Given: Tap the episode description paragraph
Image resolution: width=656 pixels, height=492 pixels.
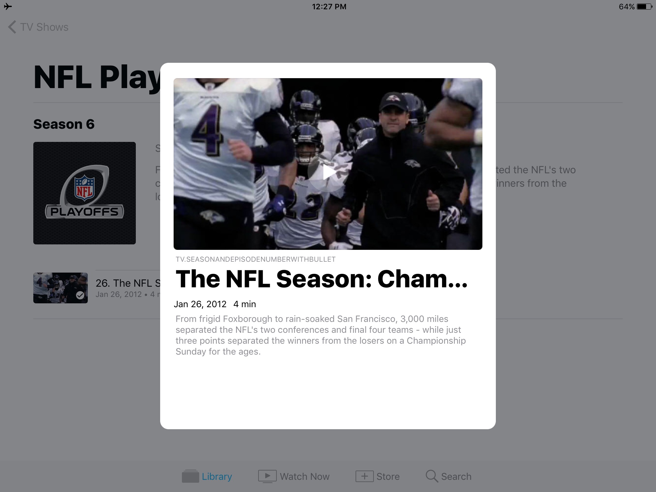Looking at the screenshot, I should [x=321, y=335].
